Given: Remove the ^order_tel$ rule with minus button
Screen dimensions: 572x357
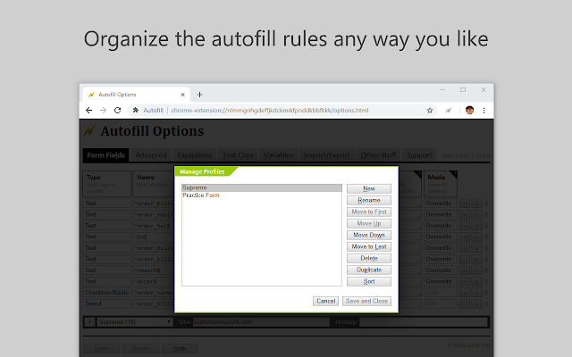Looking at the screenshot, I should pyautogui.click(x=465, y=226).
